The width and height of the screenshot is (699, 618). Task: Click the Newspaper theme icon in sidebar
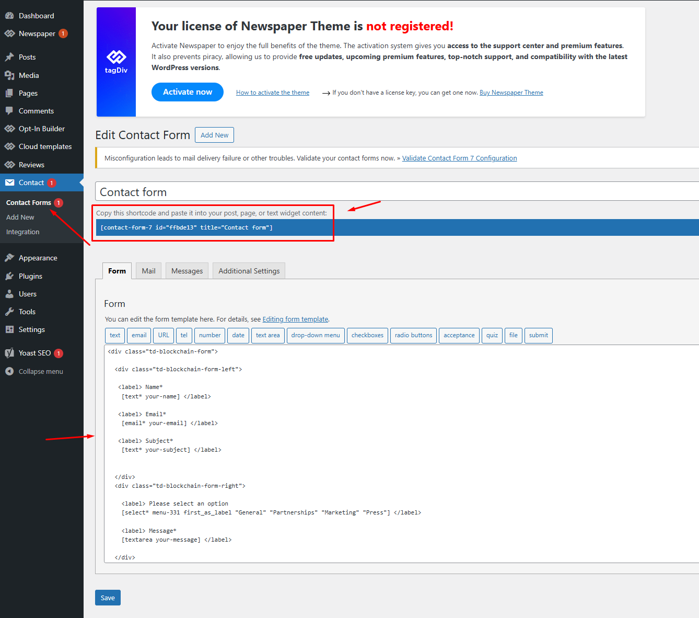[9, 33]
